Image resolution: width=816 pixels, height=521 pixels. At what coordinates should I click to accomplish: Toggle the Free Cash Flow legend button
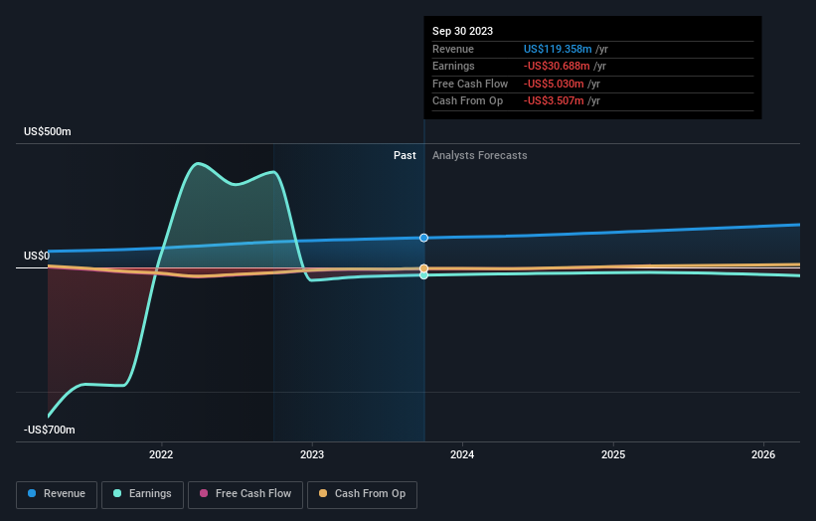click(x=245, y=494)
